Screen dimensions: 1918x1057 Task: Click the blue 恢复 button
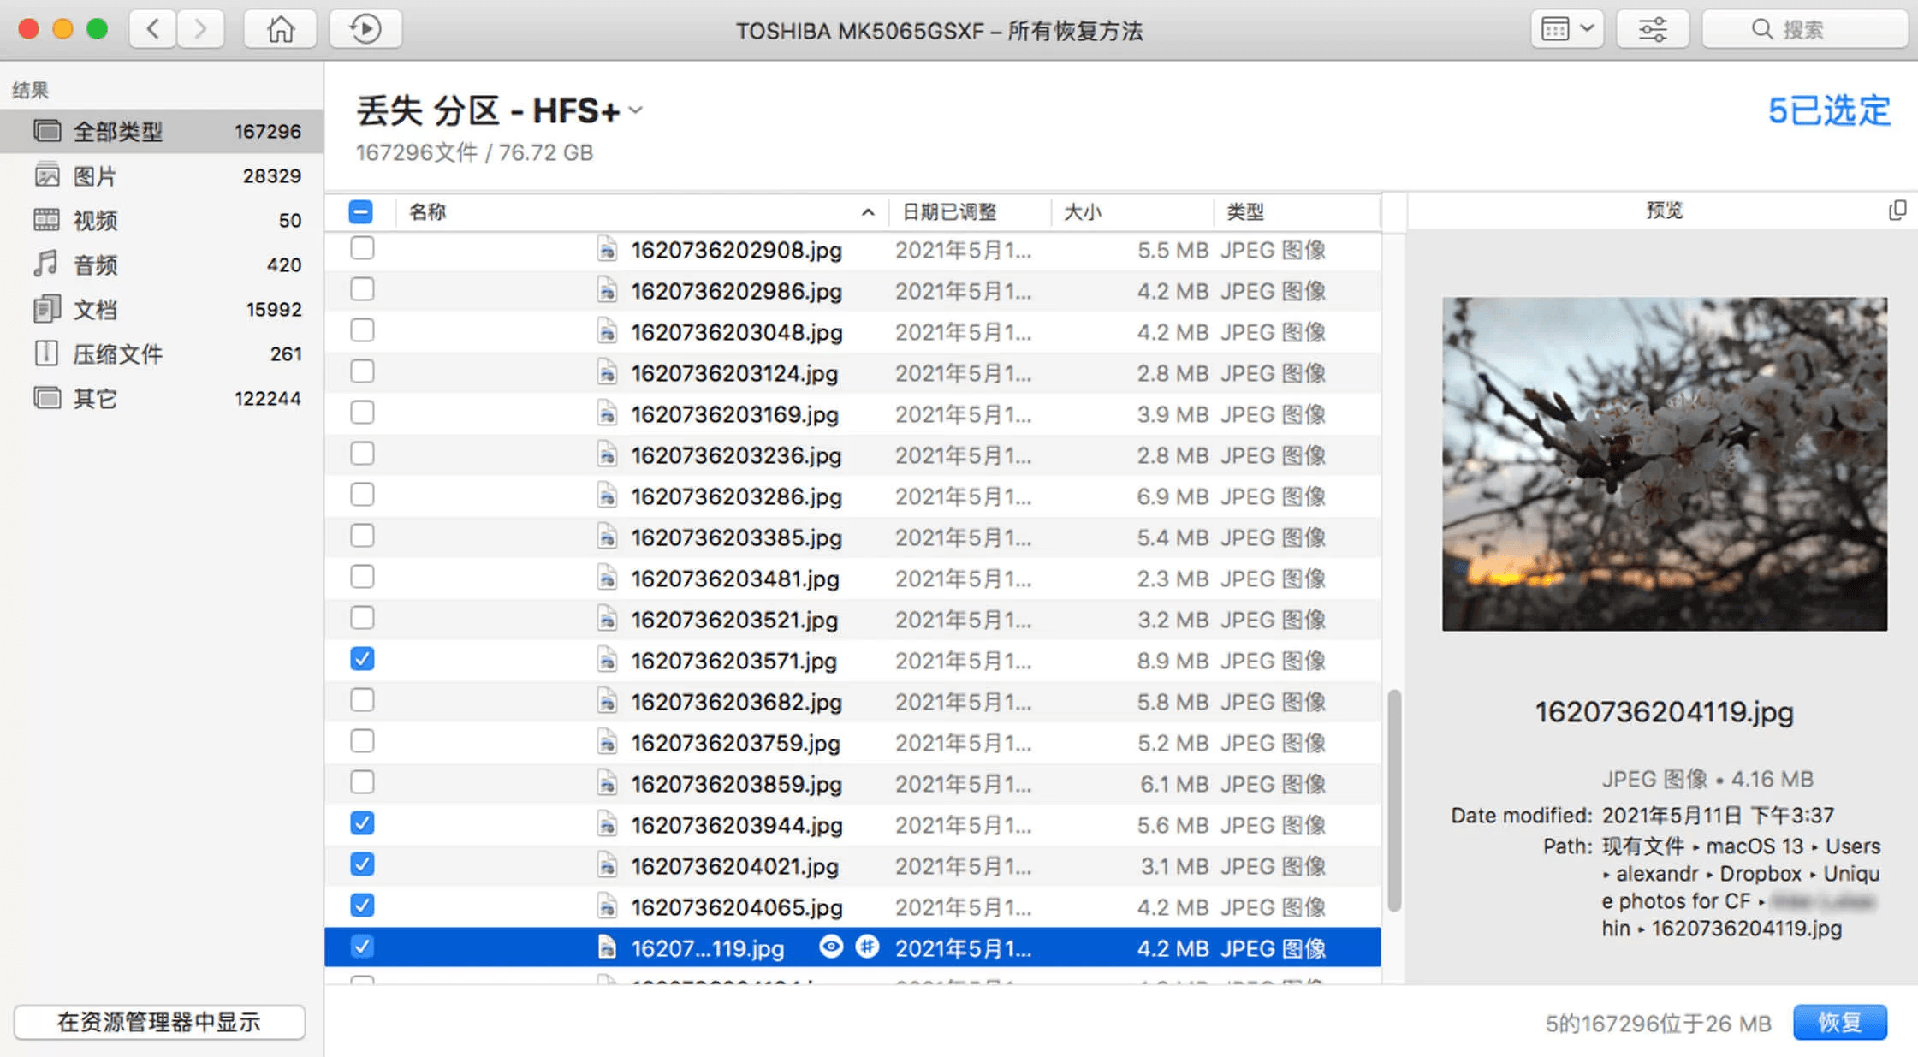1839,1022
